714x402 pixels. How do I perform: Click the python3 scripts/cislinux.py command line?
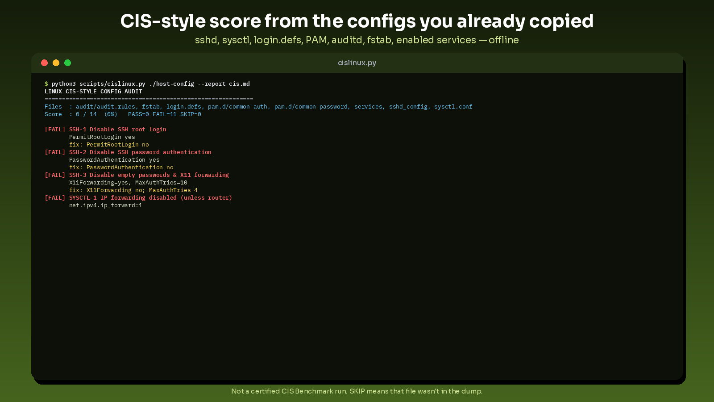(147, 84)
